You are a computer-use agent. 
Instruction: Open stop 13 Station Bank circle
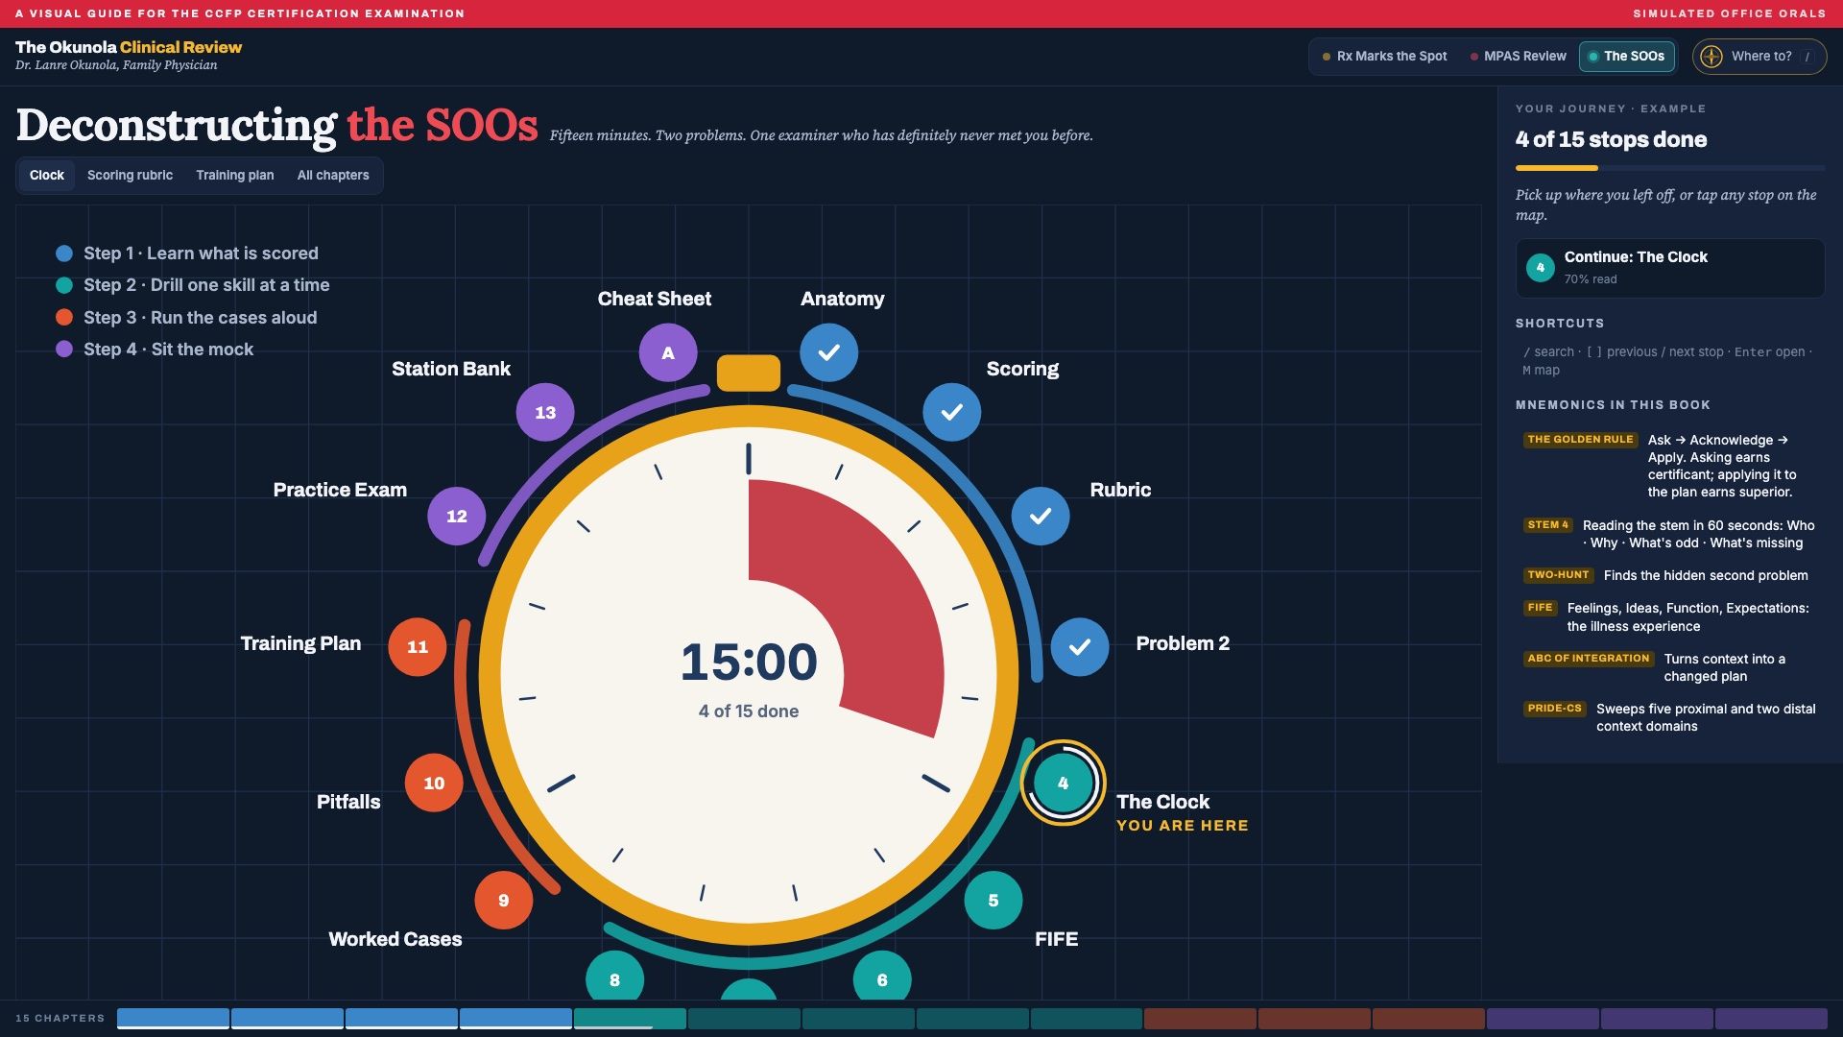point(545,412)
